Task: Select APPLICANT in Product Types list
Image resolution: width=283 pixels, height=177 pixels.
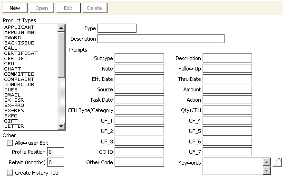Action: click(19, 27)
